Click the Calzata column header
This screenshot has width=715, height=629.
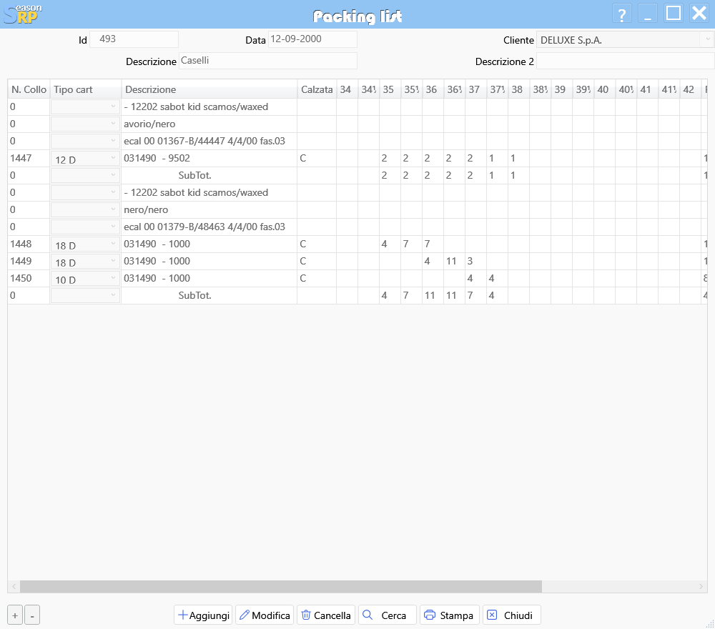317,89
